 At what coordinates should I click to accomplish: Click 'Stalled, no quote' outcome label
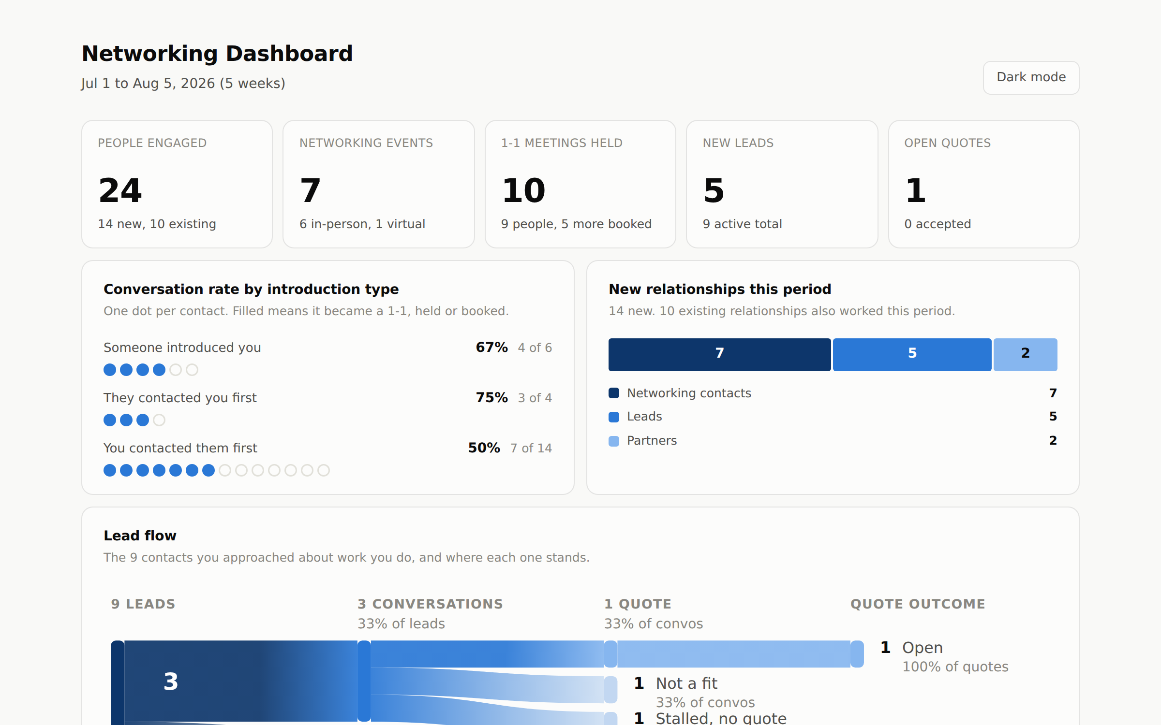[x=721, y=718]
